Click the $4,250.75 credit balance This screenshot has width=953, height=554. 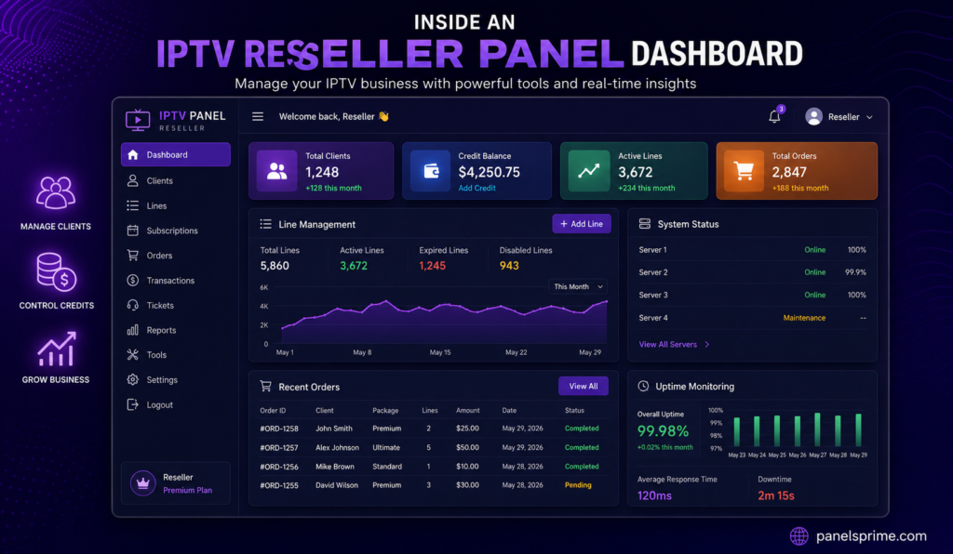point(490,172)
